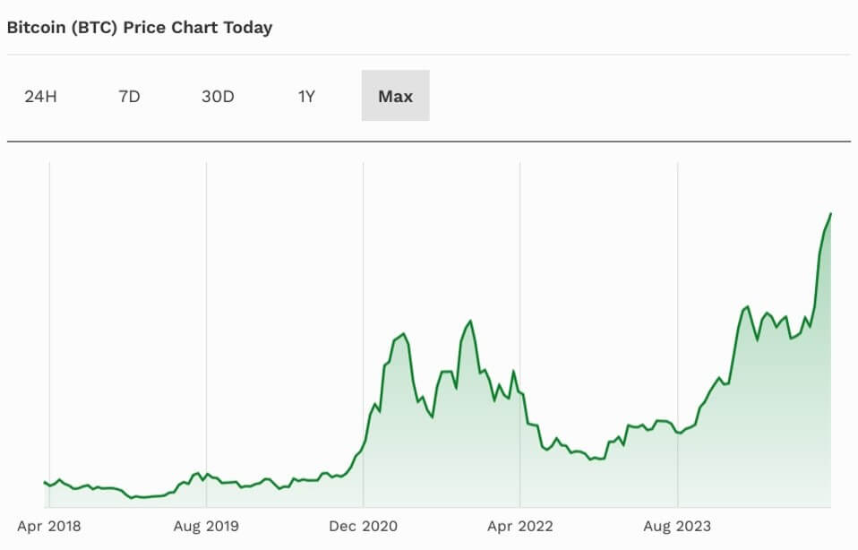Select the Aug 2023 date label

coord(676,527)
